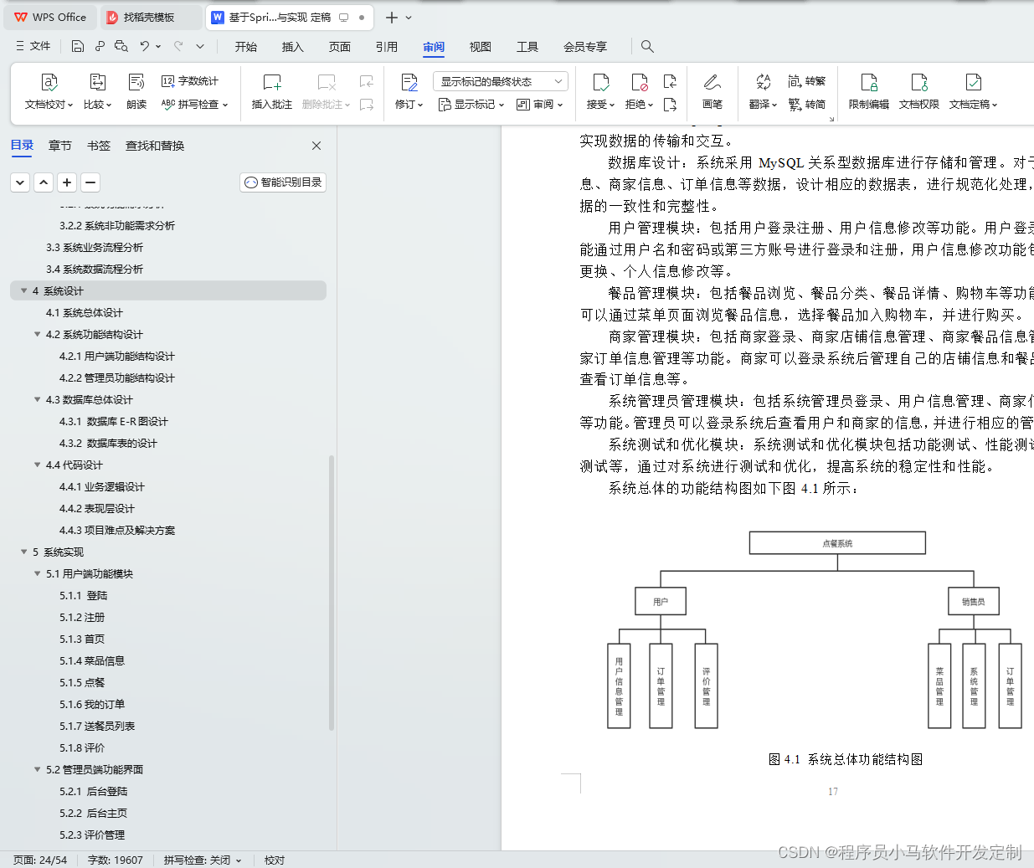
Task: Open 字数统计 word count
Action: 188,81
